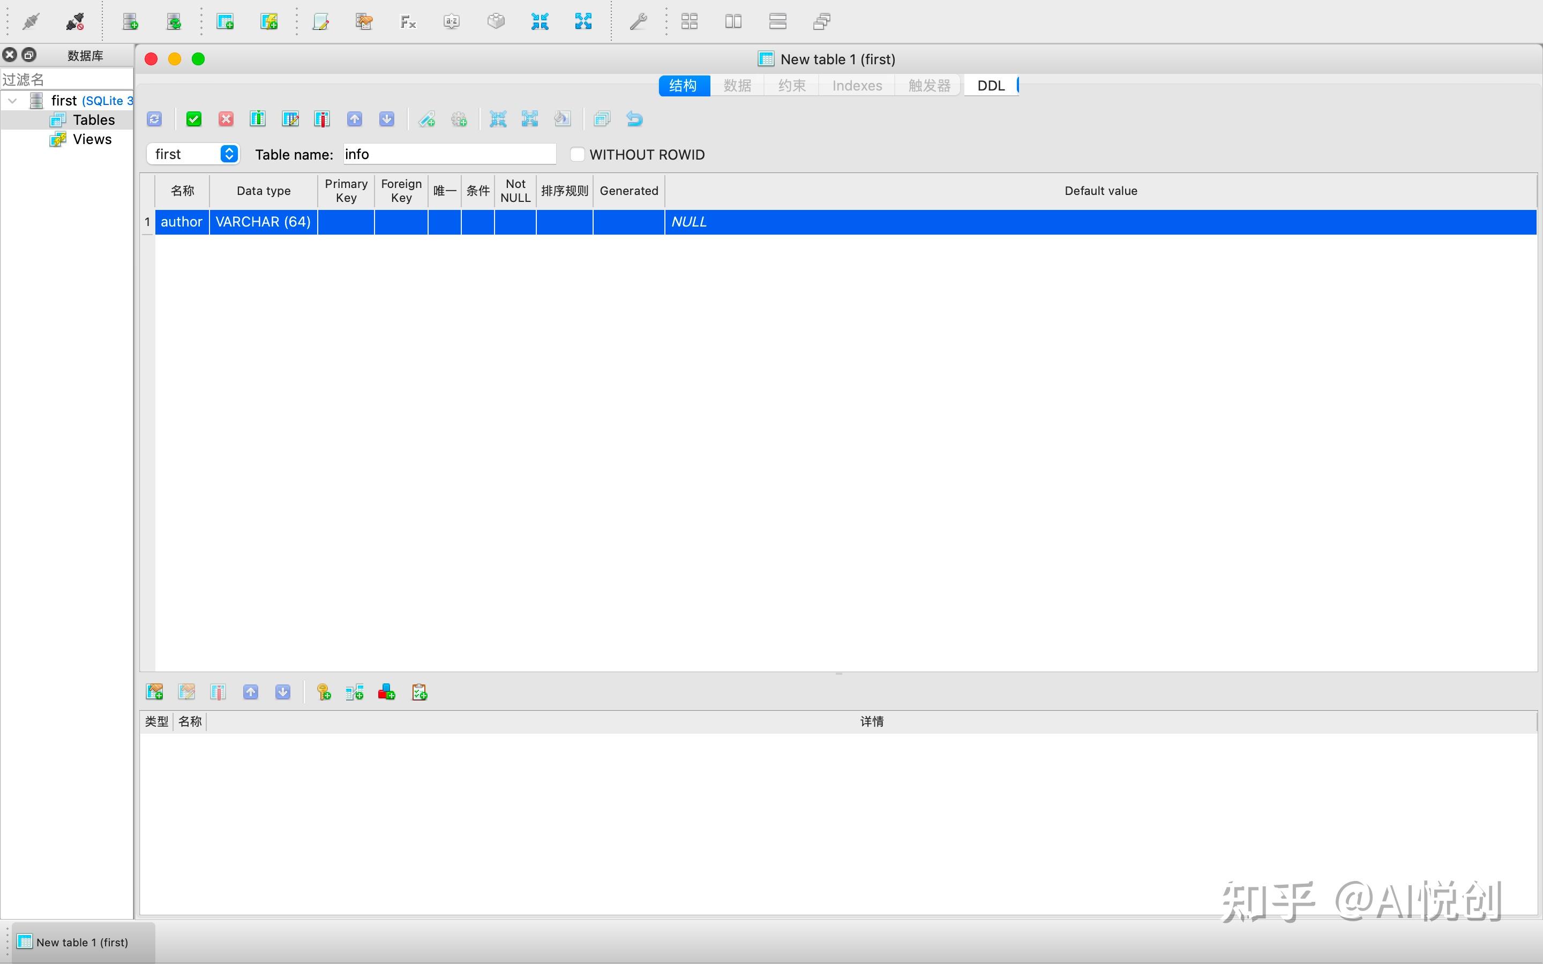Click the Table name input field
This screenshot has width=1543, height=964.
coord(450,154)
